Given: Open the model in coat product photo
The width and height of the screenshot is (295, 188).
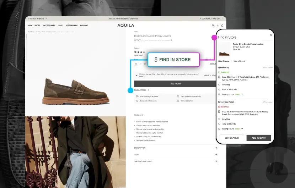Looking at the screenshot, I should click(76, 152).
